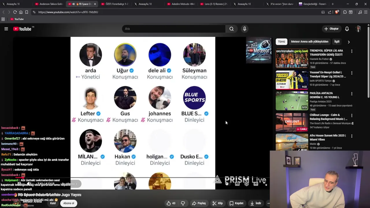Open the browser main menu
Viewport: 370px width, 208px height.
(x=366, y=12)
